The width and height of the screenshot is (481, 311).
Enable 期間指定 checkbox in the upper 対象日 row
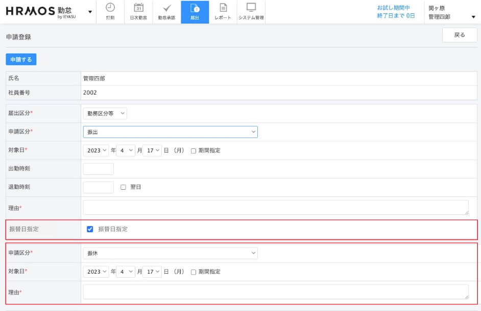coord(194,151)
